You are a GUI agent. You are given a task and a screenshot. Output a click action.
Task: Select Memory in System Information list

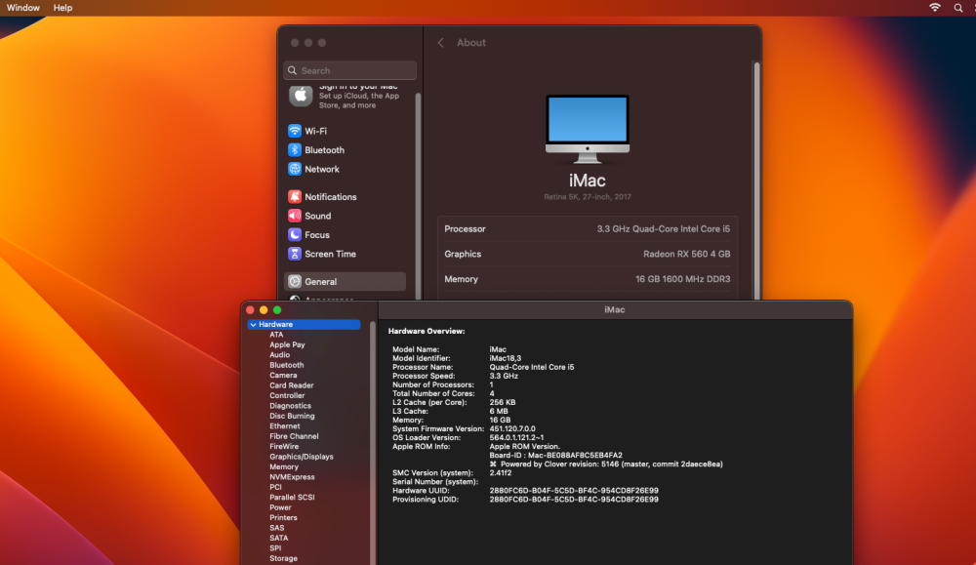[284, 466]
